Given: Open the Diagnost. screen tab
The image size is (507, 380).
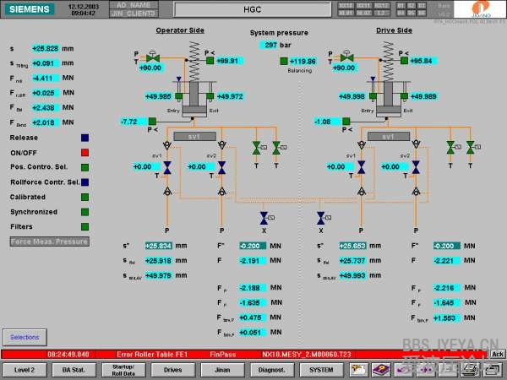Looking at the screenshot, I should [x=272, y=369].
